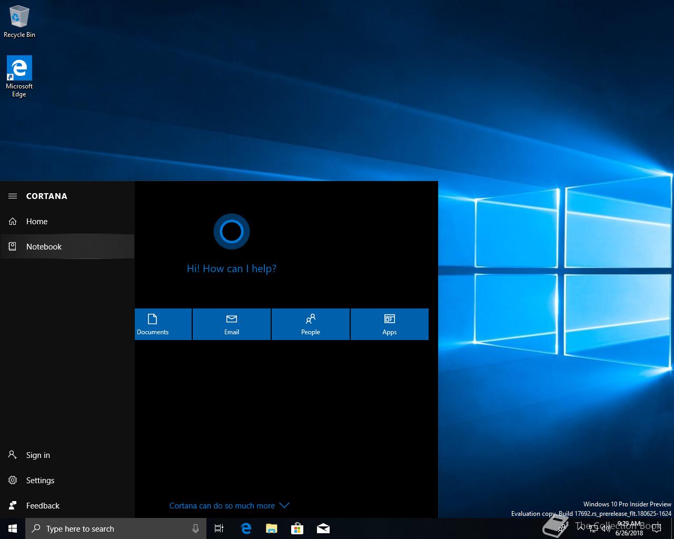Click the microphone icon in search box
This screenshot has height=539, width=674.
195,528
